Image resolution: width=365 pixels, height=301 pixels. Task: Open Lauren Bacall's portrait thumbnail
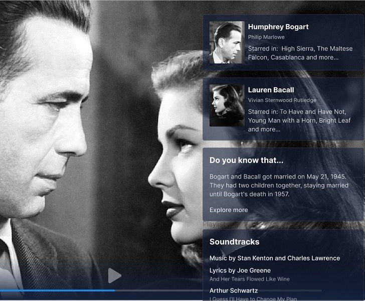227,105
